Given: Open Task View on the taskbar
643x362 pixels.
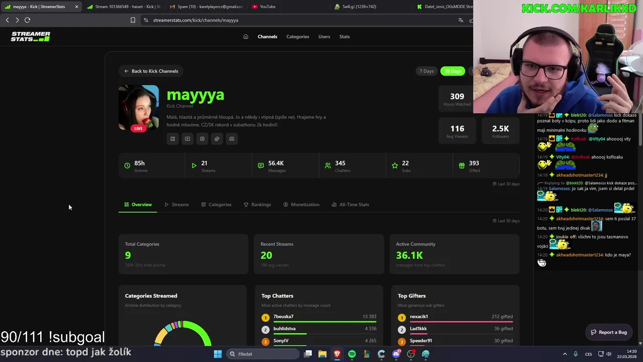Looking at the screenshot, I should [x=308, y=354].
